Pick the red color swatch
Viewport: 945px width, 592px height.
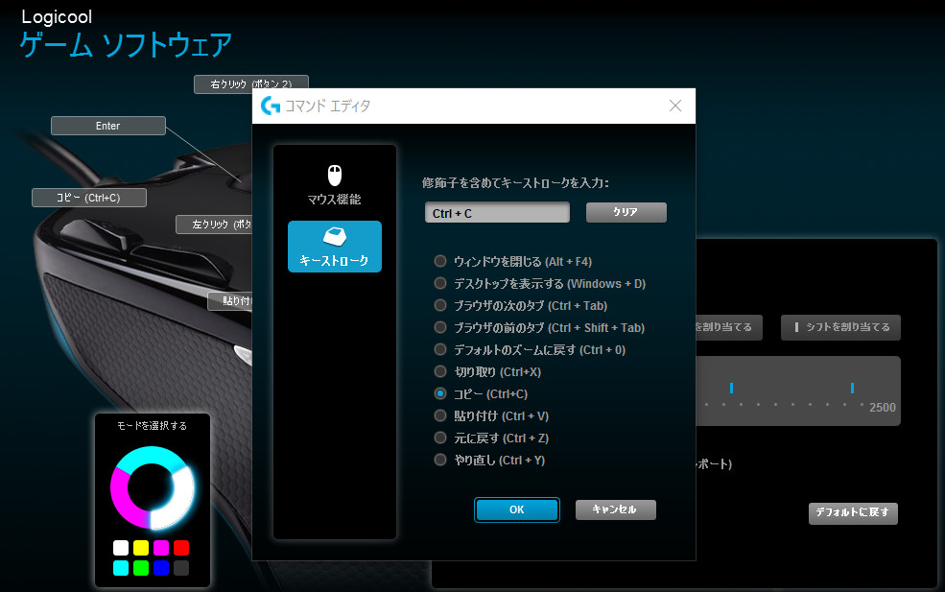click(x=181, y=548)
